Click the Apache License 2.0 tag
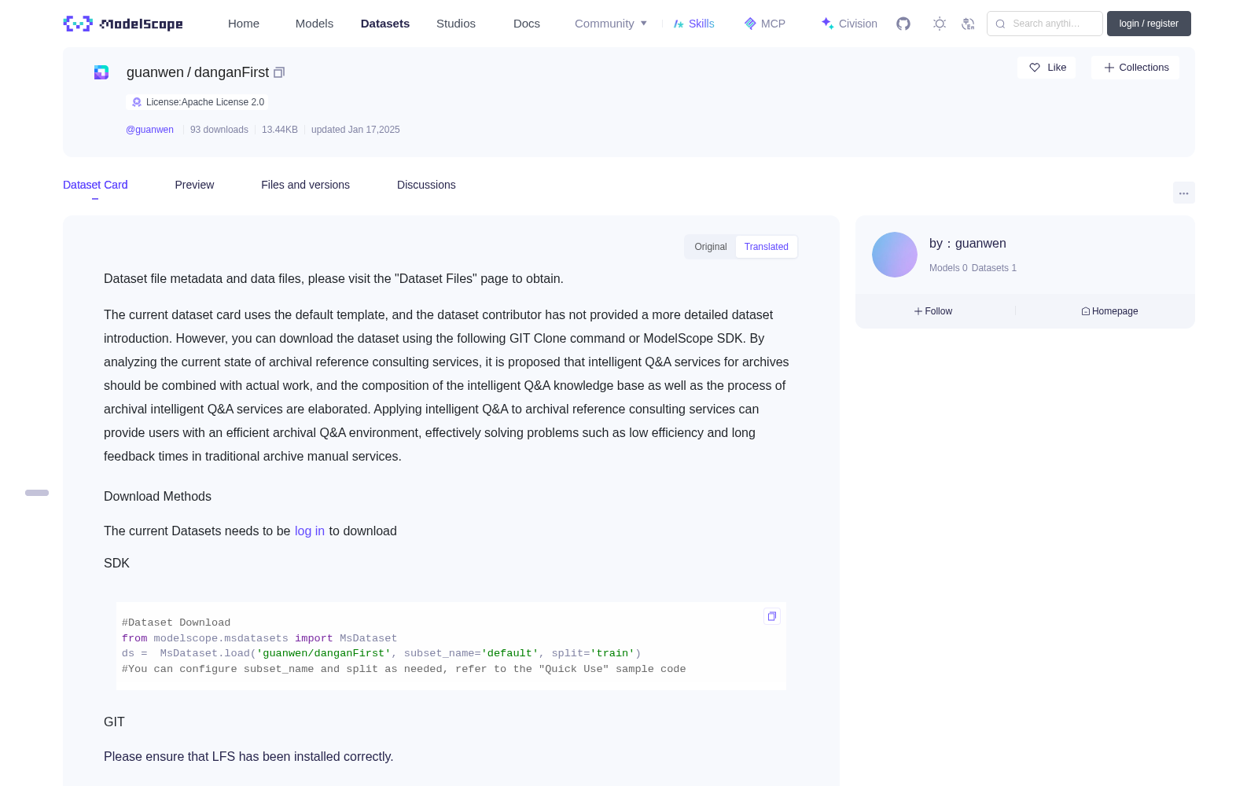This screenshot has height=786, width=1258. (x=197, y=102)
